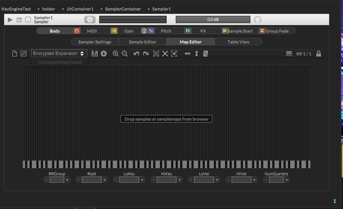Click the zoom in magnifier icon
343x209 pixels.
[x=116, y=54]
